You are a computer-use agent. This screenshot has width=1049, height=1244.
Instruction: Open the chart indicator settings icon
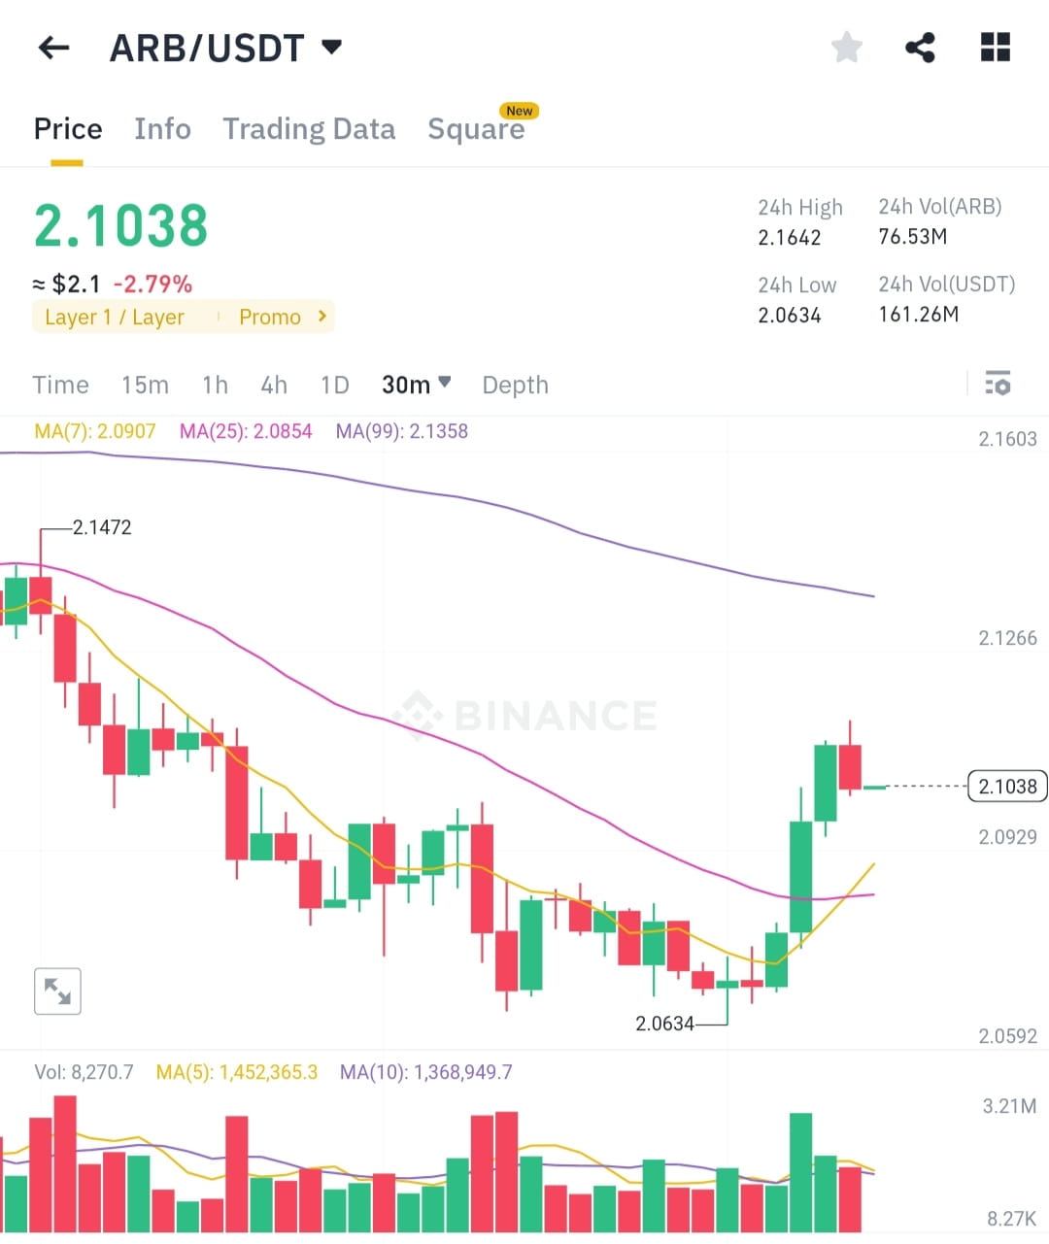point(998,385)
